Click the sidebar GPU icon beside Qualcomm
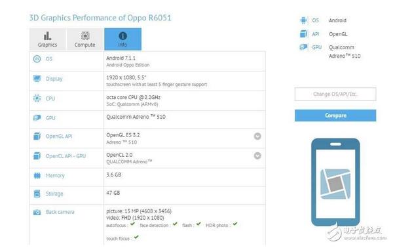 (x=303, y=47)
